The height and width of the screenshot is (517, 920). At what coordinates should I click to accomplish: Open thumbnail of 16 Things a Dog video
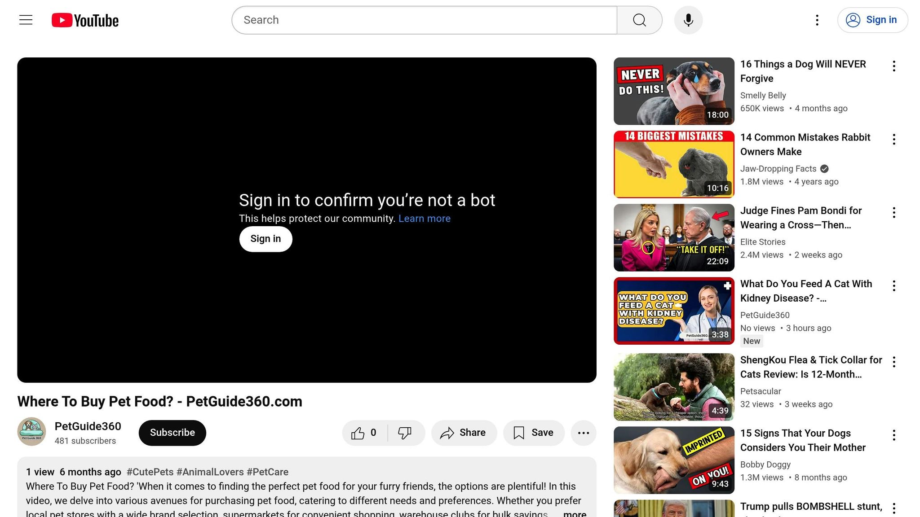point(674,91)
